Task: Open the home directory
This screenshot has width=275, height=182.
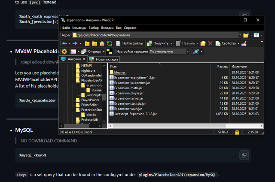Action: 102,43
